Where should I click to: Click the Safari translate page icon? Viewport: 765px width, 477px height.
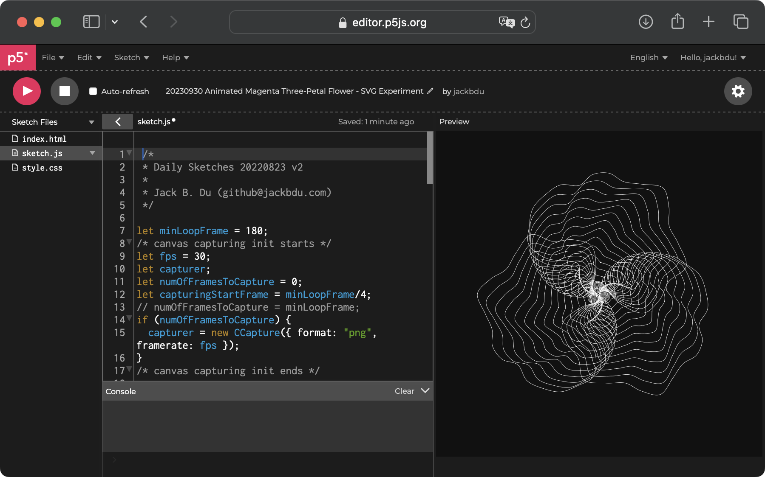(x=506, y=22)
